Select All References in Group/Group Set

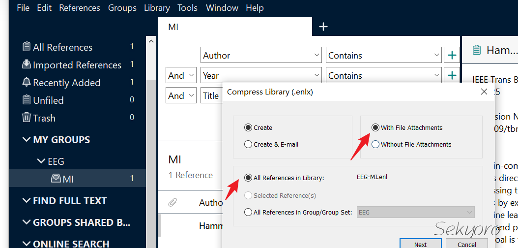248,213
